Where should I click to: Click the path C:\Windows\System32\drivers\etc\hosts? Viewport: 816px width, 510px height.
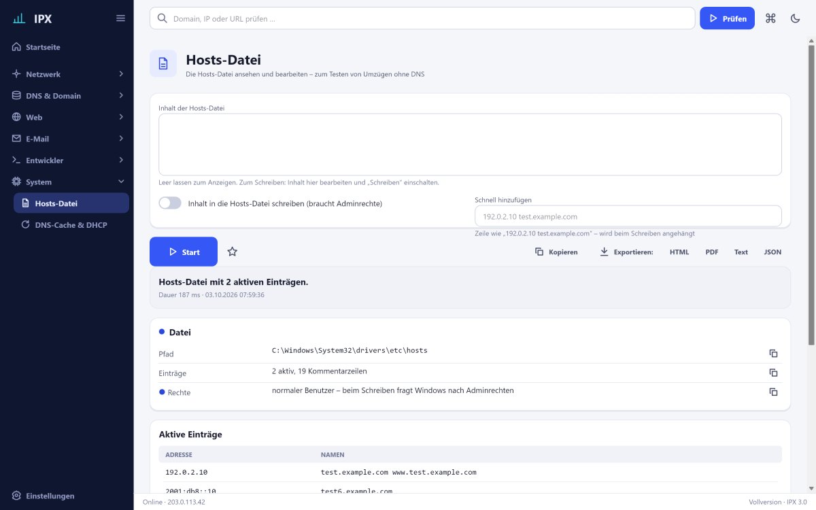pos(350,350)
